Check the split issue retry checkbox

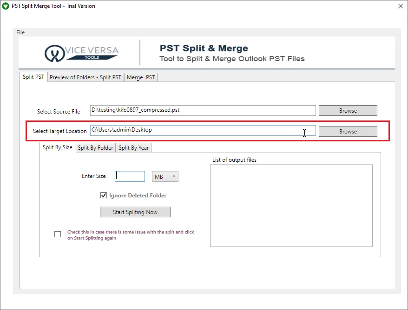[x=58, y=234]
